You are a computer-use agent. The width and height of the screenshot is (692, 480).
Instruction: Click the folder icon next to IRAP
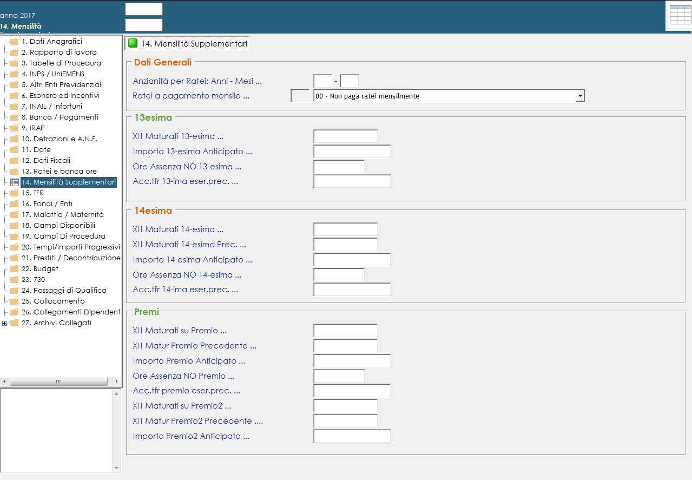15,128
